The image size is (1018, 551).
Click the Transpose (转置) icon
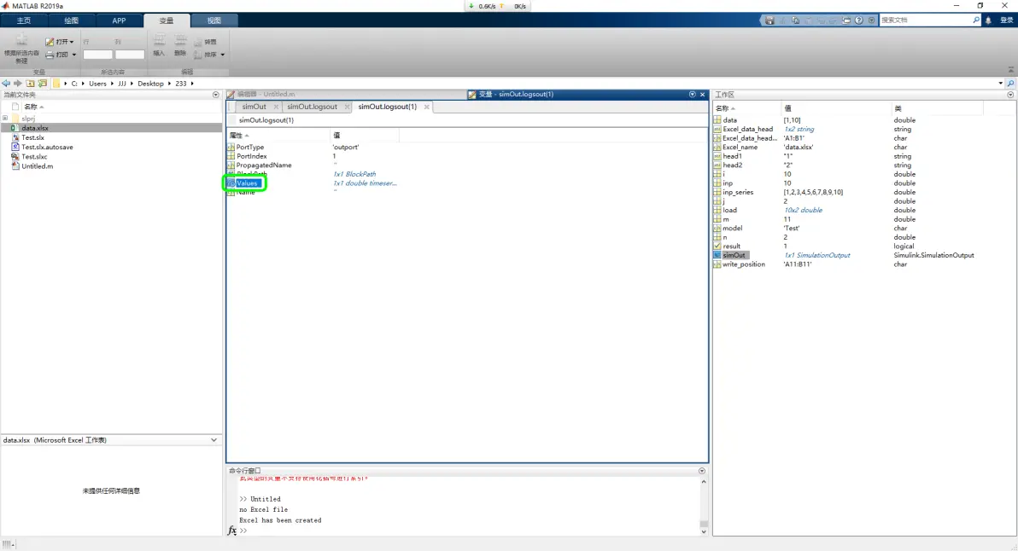click(198, 42)
